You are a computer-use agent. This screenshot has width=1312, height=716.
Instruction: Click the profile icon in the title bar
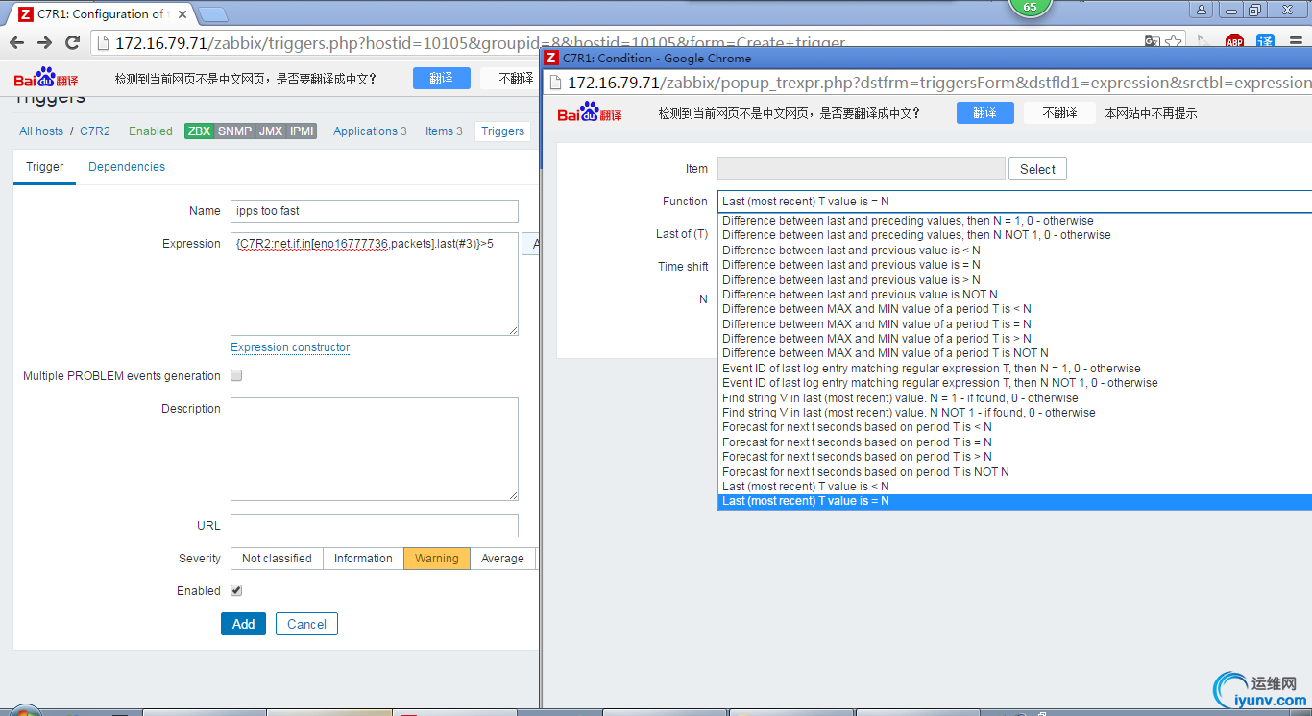[x=1202, y=9]
